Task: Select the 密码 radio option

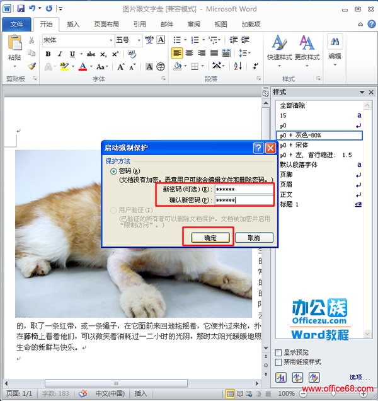Action: click(x=113, y=171)
